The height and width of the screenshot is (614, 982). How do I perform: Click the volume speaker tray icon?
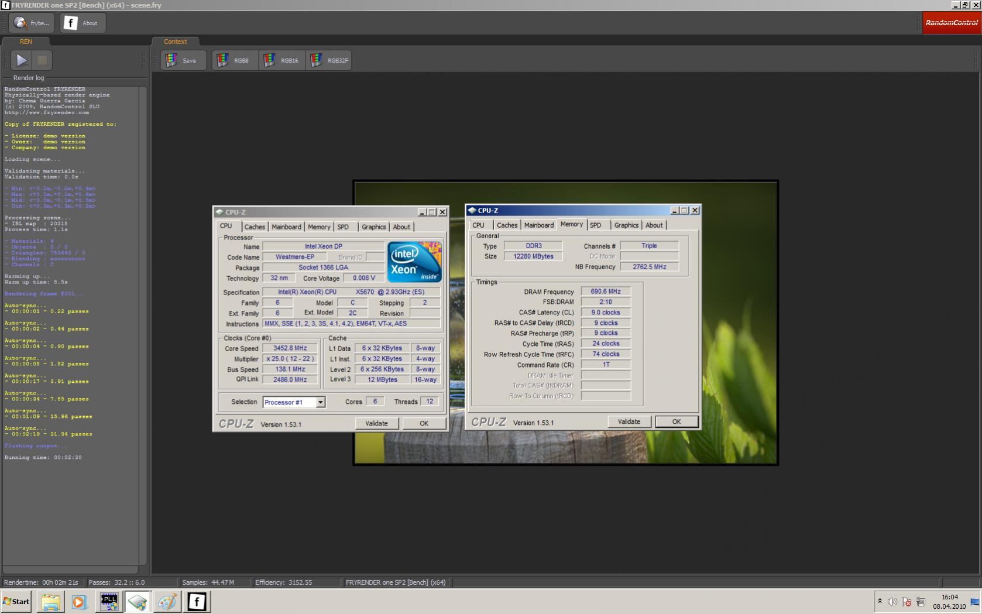[892, 602]
